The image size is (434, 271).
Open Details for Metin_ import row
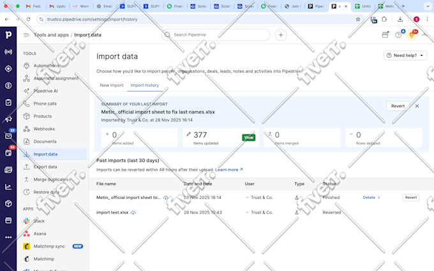[371, 198]
